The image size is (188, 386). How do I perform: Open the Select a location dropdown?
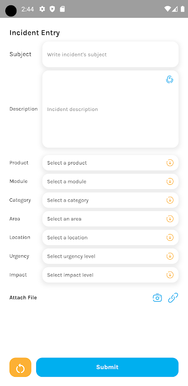(110, 237)
